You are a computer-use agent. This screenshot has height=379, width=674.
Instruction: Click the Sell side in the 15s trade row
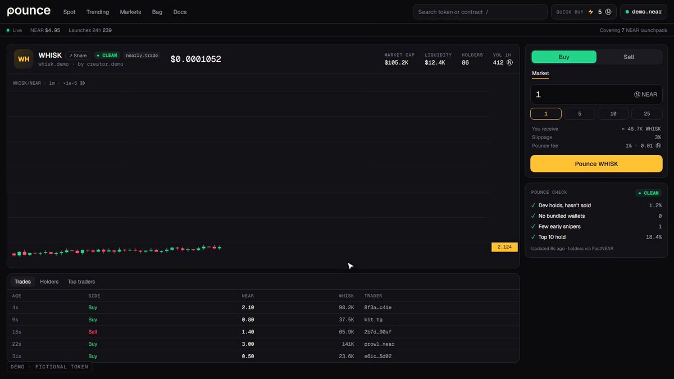tap(93, 332)
